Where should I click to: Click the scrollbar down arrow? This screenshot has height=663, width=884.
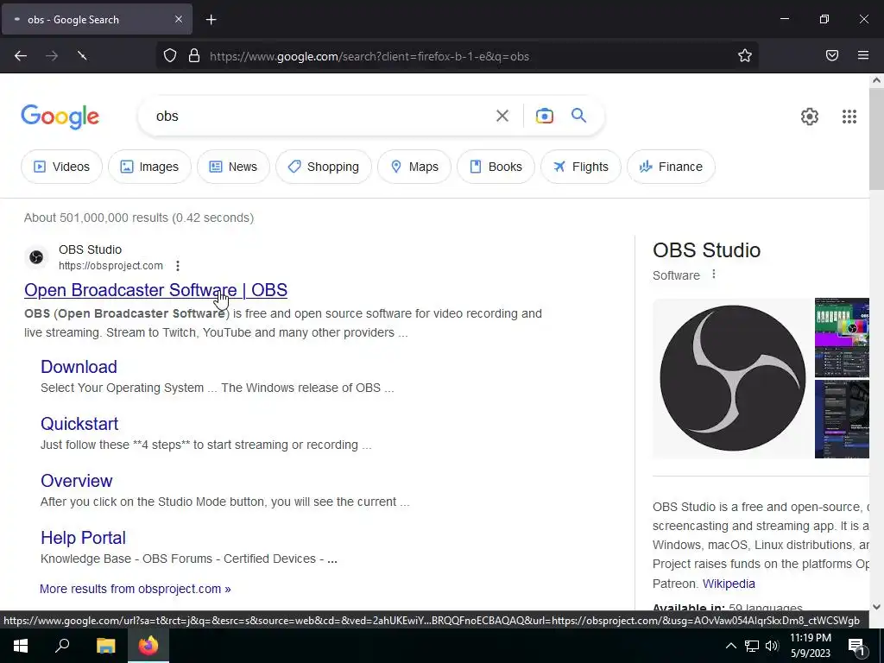click(x=876, y=607)
